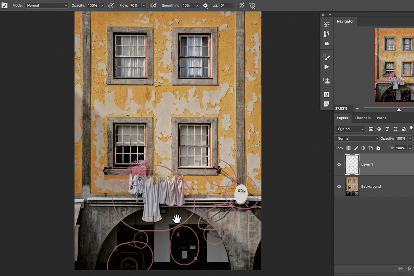Open the layer blend mode dropdown
This screenshot has width=414, height=276.
point(356,138)
